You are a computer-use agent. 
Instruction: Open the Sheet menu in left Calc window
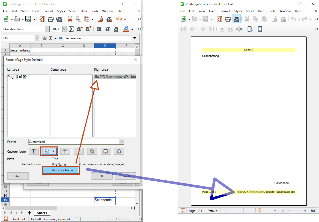(x=73, y=11)
